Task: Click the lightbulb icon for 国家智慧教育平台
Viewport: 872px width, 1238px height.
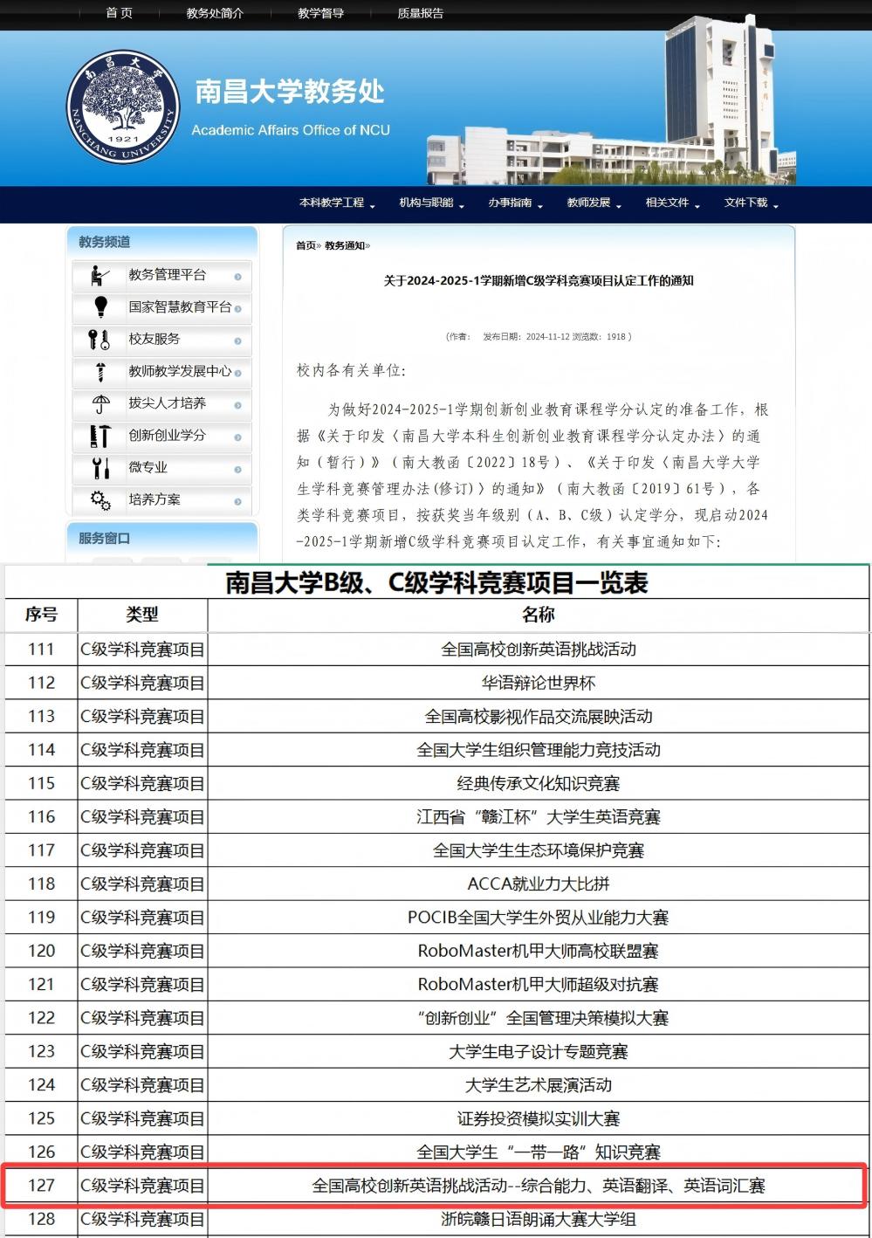Action: pos(100,307)
